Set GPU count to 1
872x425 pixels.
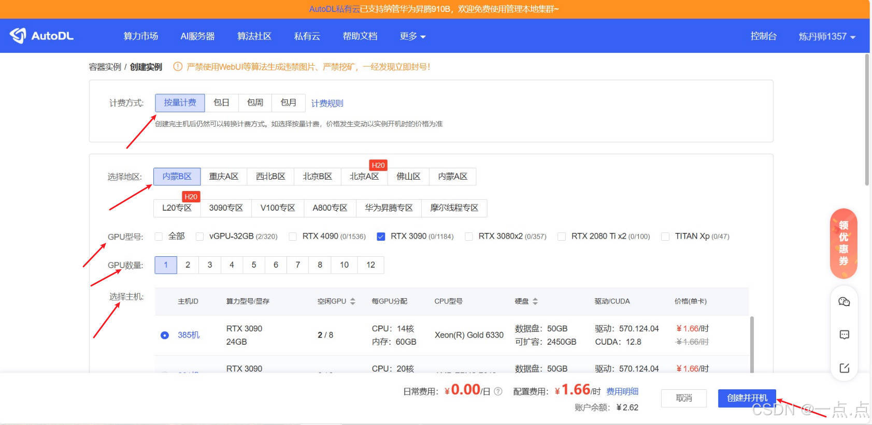(x=166, y=265)
